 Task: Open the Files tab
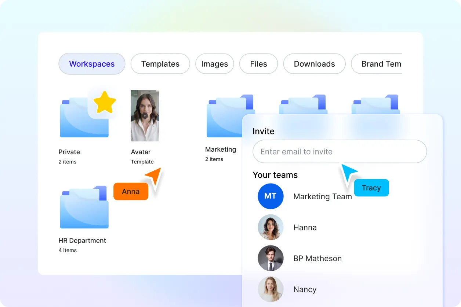click(x=258, y=64)
